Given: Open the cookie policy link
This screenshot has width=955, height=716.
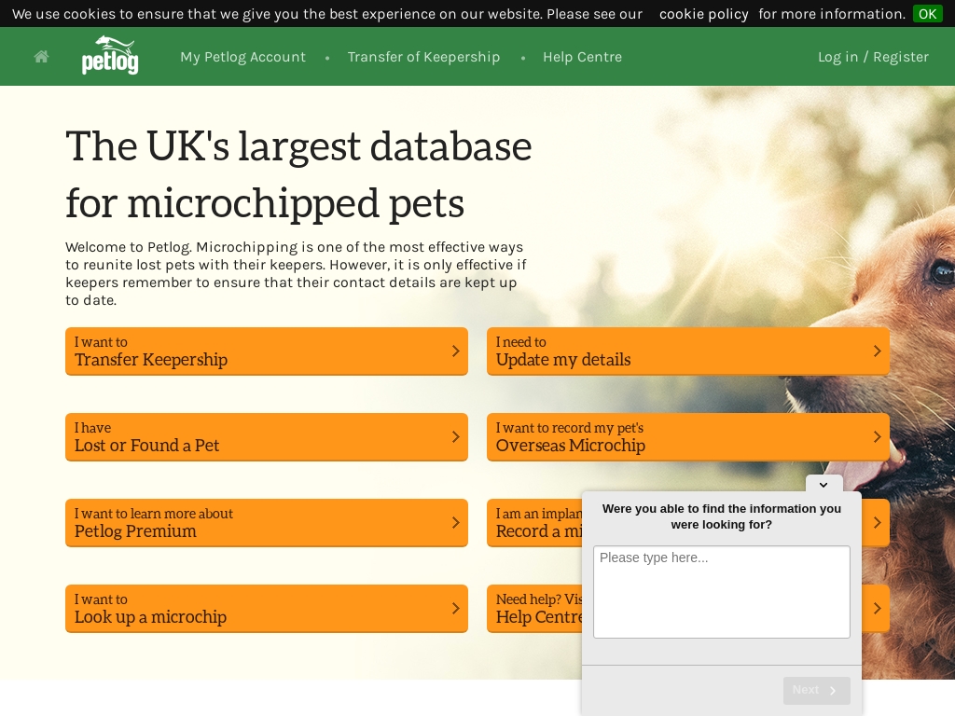Looking at the screenshot, I should point(703,14).
